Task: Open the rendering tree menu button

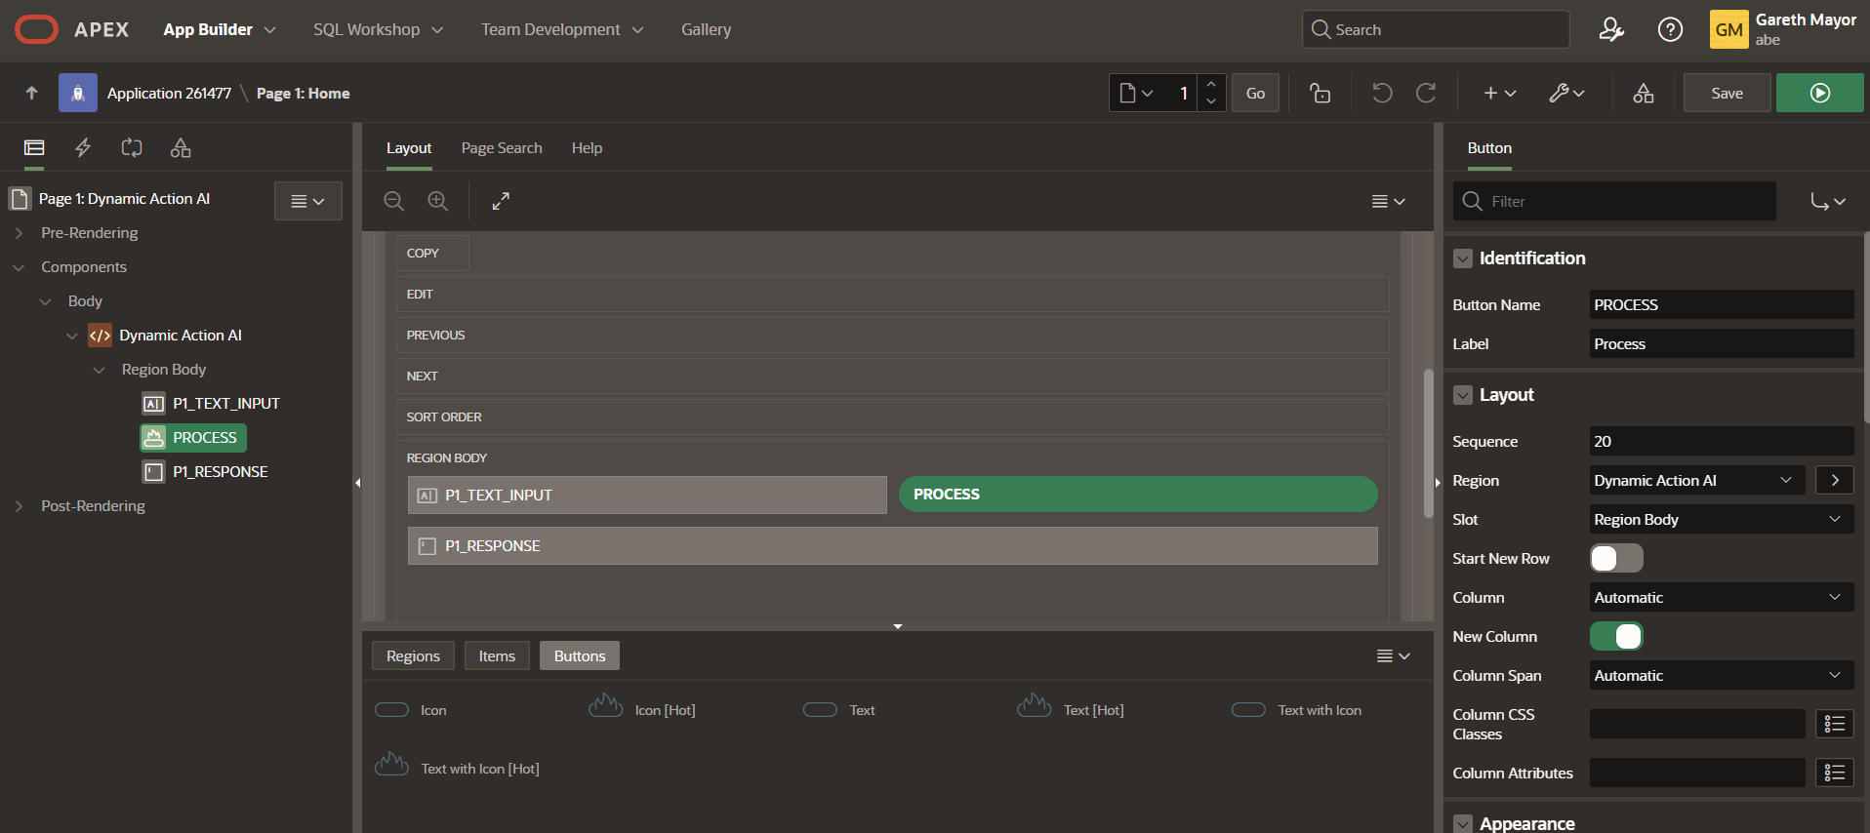Action: 308,201
